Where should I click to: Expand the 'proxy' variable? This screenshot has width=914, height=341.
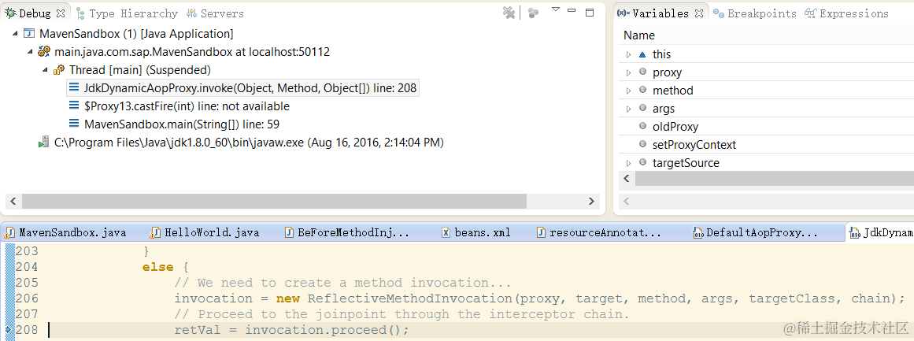click(x=628, y=72)
